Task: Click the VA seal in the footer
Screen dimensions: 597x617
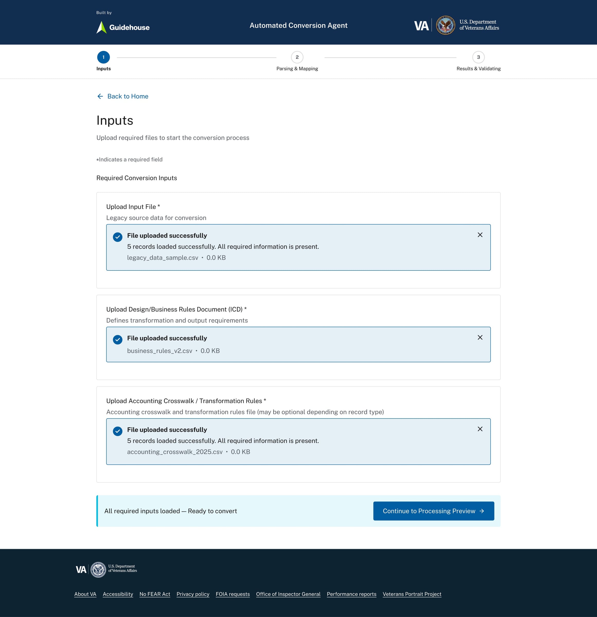Action: click(98, 569)
